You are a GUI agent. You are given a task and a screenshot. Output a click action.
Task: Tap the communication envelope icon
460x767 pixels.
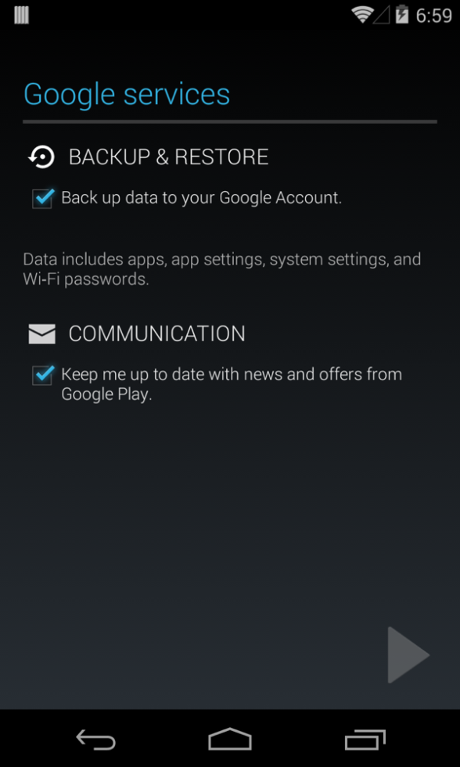click(x=42, y=334)
